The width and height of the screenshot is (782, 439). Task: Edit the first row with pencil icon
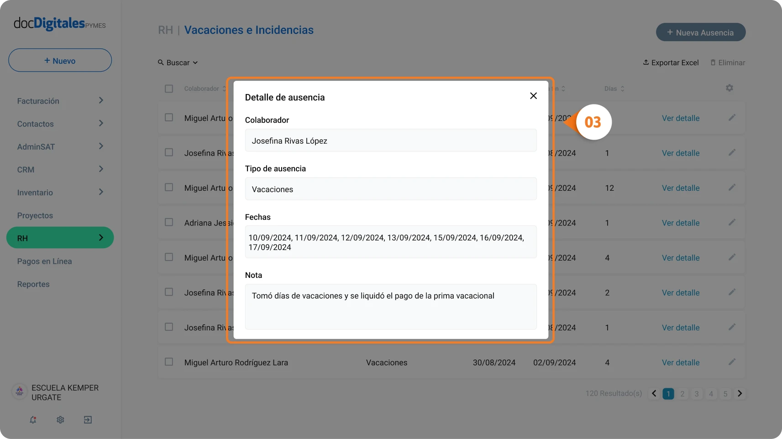click(x=732, y=118)
